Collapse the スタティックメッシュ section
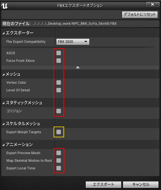161x190 pixels. tap(4, 103)
